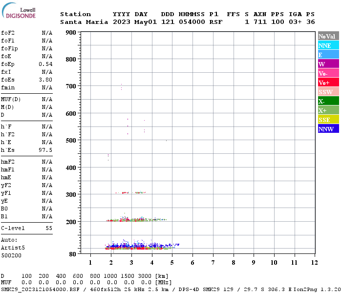Click the 3000 km distance in D row
Image resolution: width=342 pixels, height=293 pixels.
point(145,276)
